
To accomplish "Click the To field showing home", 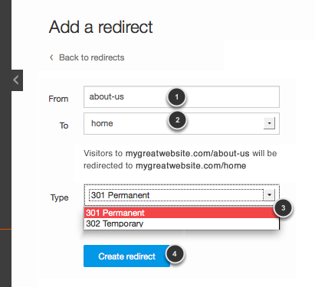I will [x=182, y=123].
